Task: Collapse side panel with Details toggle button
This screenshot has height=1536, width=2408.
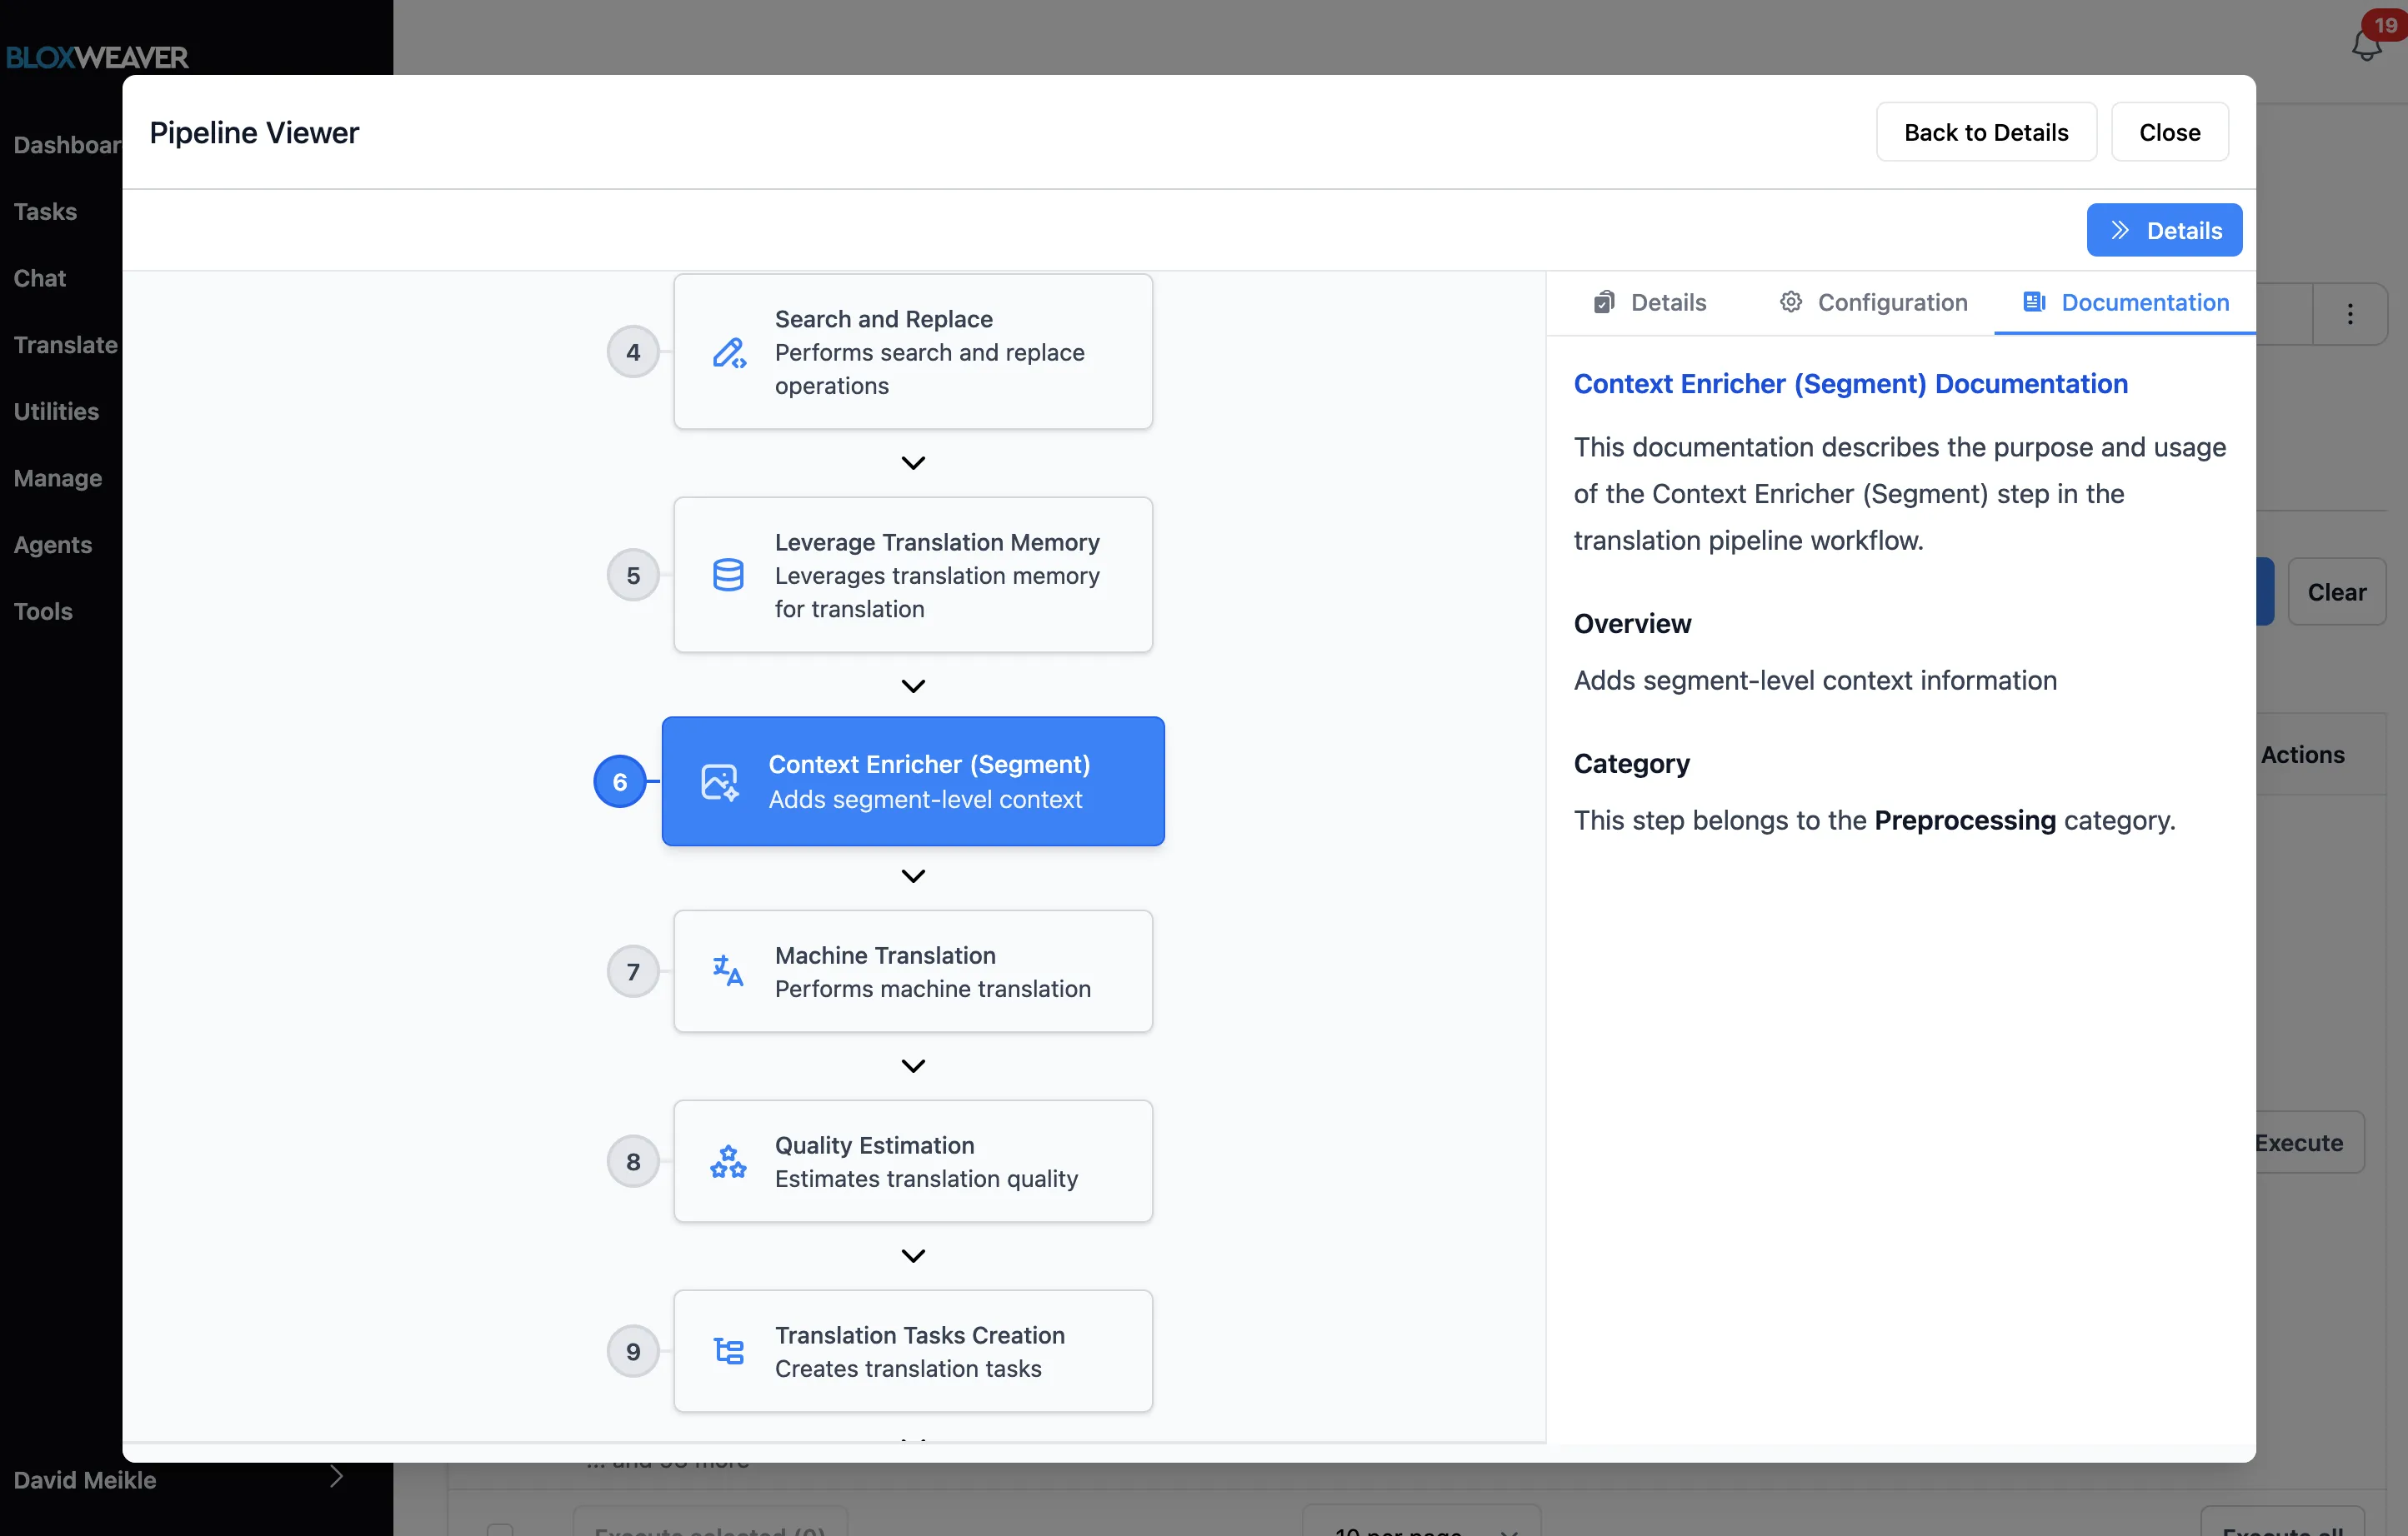Action: (2164, 231)
